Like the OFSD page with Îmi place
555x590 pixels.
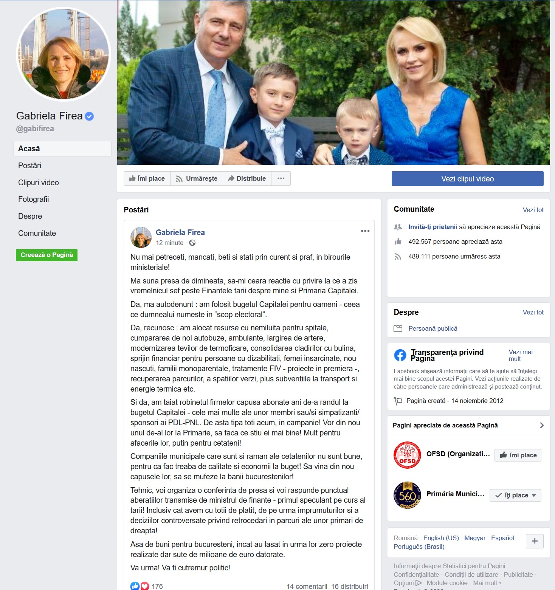(x=518, y=455)
